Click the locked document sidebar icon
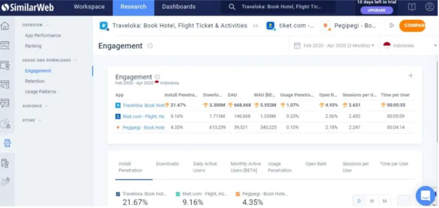This screenshot has height=208, width=439. [5, 163]
